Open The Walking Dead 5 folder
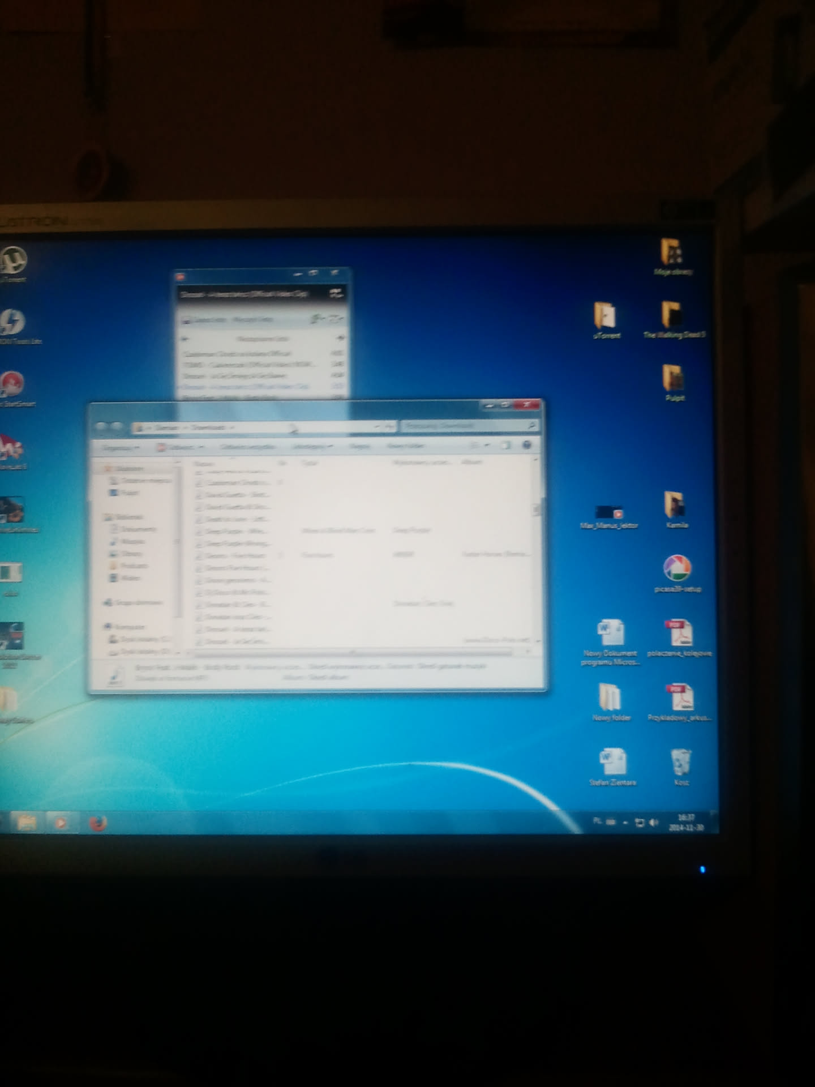 pyautogui.click(x=672, y=315)
